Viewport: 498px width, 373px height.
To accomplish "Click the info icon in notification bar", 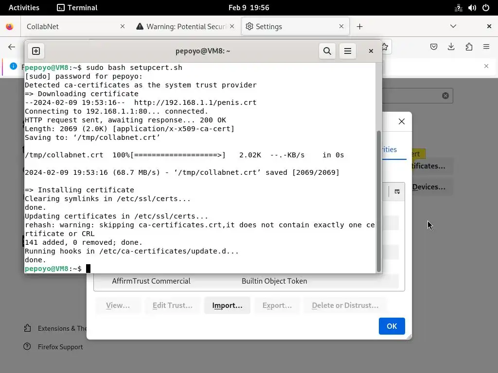I will point(13,66).
